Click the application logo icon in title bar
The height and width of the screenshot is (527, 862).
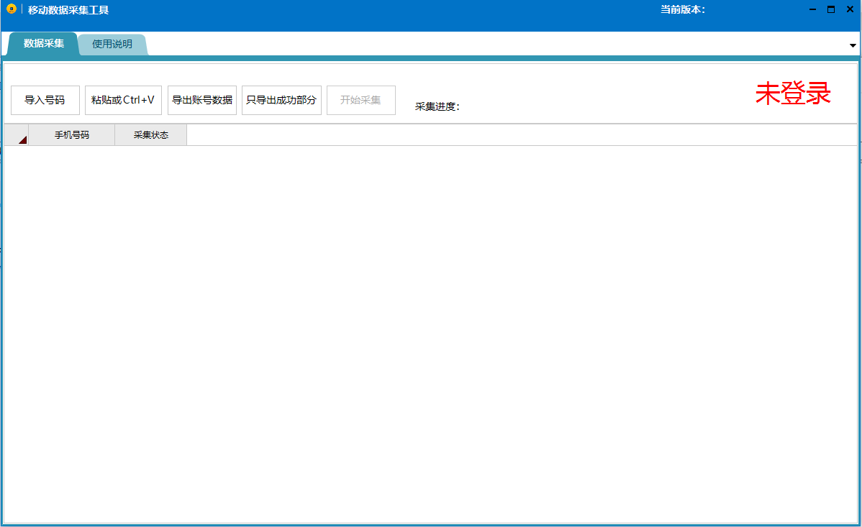11,9
